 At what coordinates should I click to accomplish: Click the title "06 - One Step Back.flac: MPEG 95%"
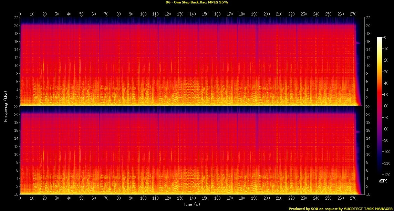pyautogui.click(x=197, y=2)
